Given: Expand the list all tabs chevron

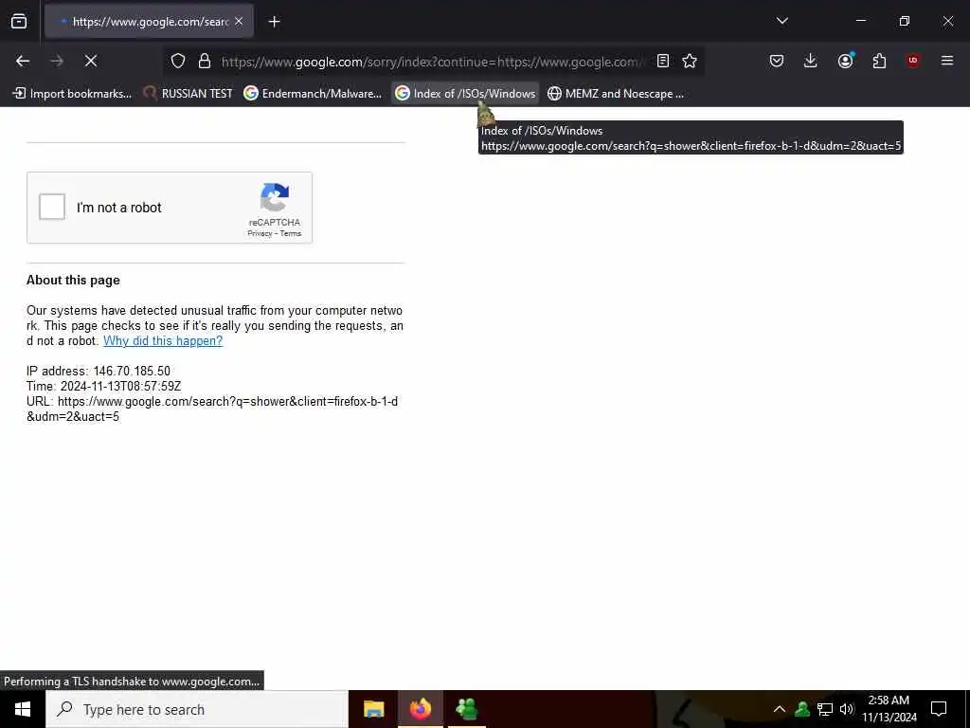Looking at the screenshot, I should pos(781,21).
